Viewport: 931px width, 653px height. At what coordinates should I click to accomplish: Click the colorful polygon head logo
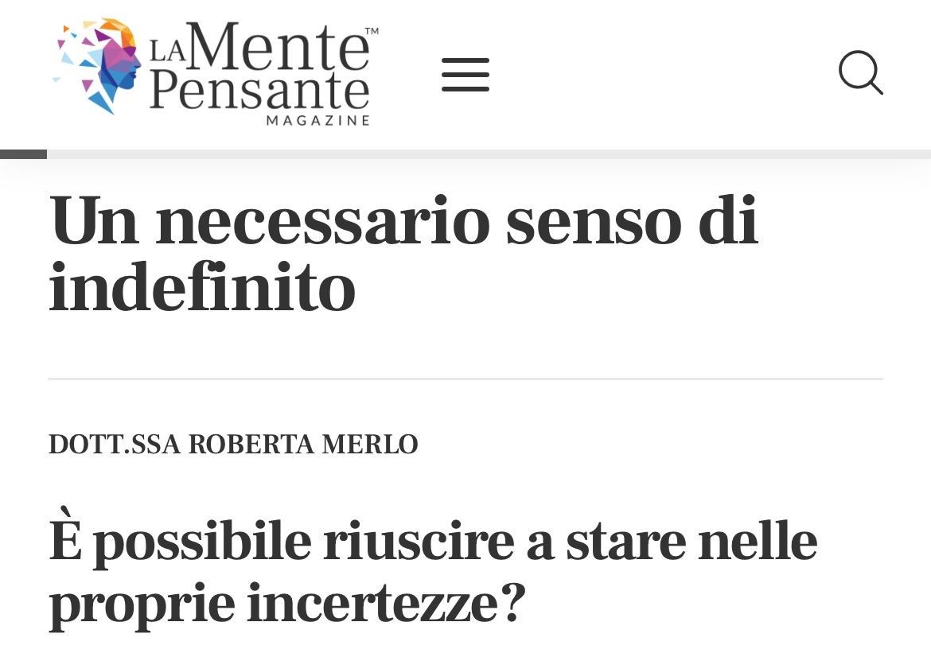(x=98, y=65)
